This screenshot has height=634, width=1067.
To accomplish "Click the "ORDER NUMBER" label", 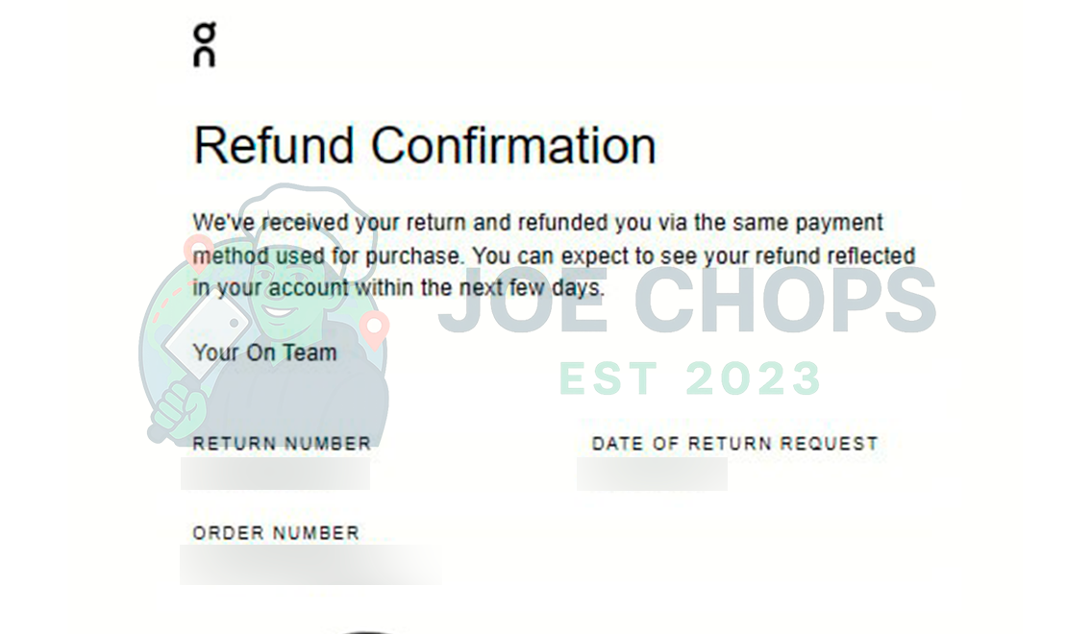I will point(276,533).
